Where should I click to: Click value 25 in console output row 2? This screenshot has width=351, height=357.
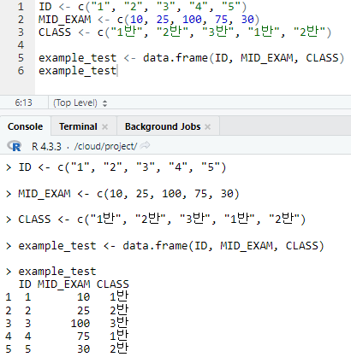coord(84,311)
